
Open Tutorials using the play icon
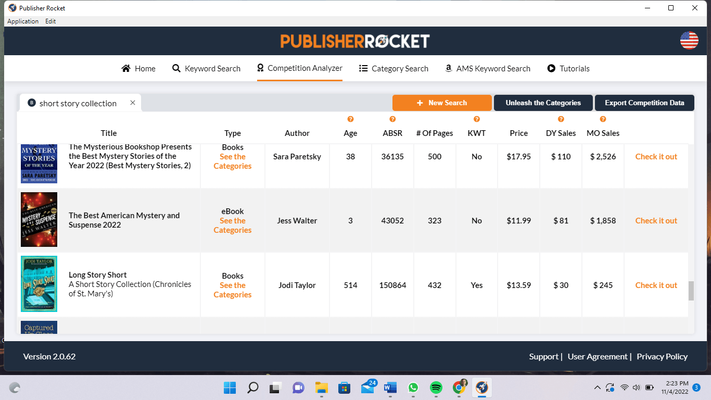pos(551,68)
